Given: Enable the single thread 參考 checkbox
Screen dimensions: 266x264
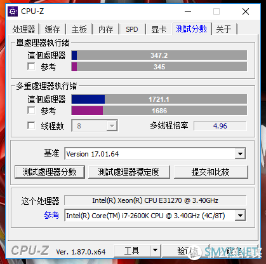Looking at the screenshot, I should (x=31, y=67).
